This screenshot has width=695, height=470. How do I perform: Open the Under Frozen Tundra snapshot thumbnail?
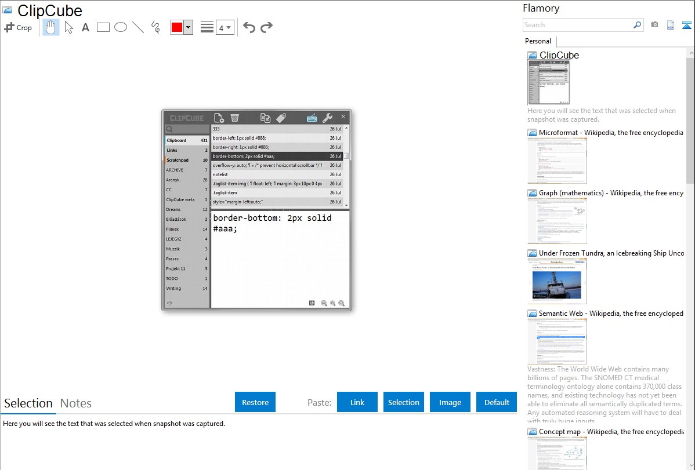(557, 281)
